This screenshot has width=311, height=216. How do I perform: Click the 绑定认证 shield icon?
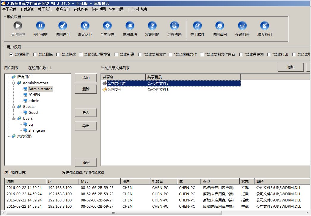[85, 26]
